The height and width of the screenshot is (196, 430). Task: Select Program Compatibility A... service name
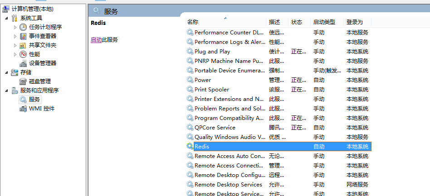point(229,118)
